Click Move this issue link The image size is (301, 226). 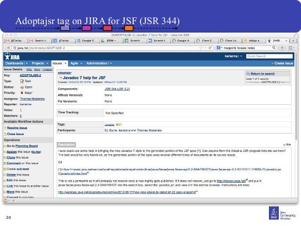[10, 192]
